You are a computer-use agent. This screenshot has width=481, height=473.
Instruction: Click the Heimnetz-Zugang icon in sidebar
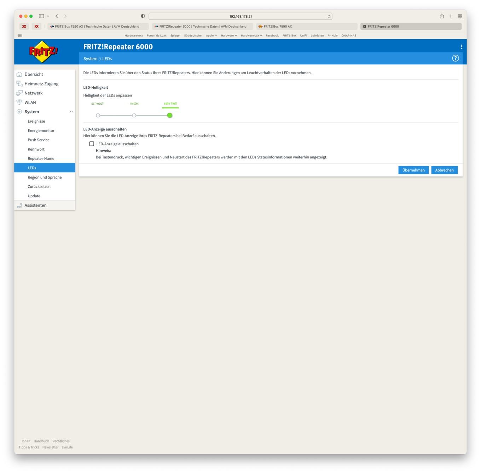coord(19,84)
